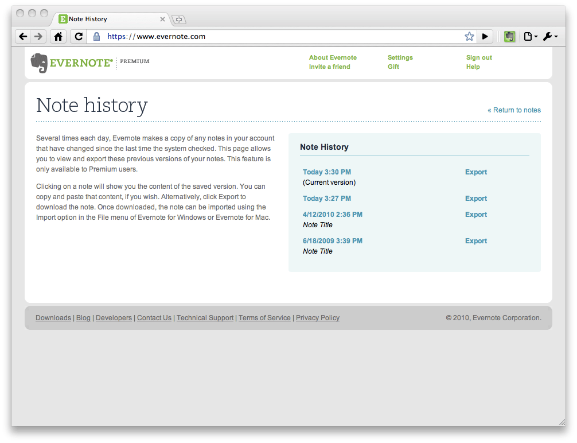Click the Downloads footer link
Image resolution: width=577 pixels, height=443 pixels.
tap(53, 318)
